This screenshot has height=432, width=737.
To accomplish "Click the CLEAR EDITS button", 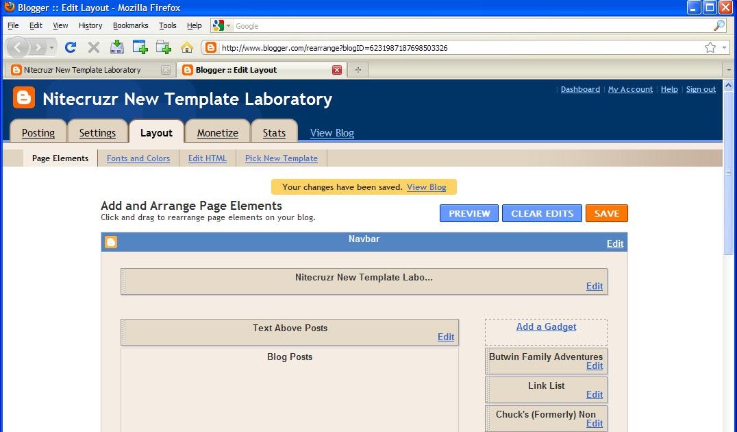I will [x=542, y=213].
